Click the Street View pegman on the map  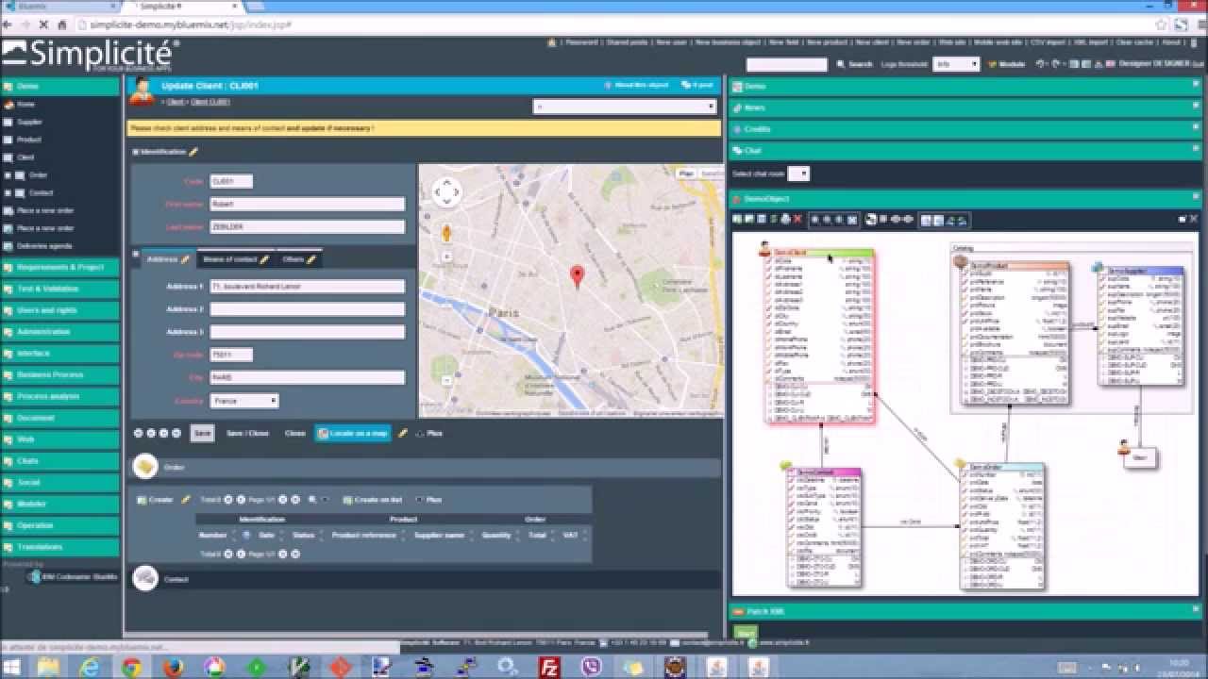pos(446,232)
